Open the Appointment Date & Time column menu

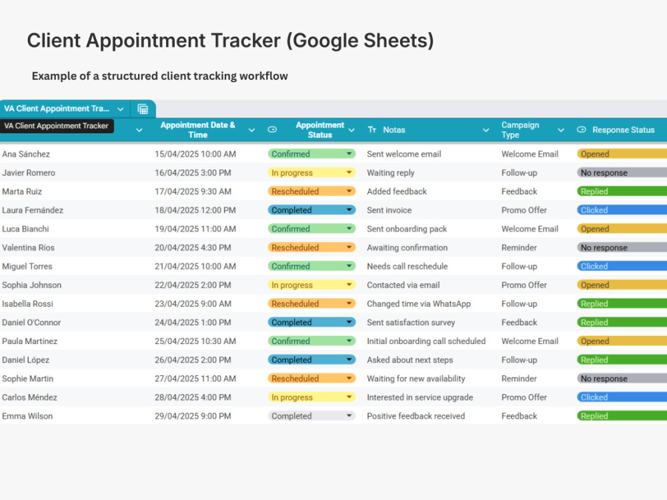(x=251, y=130)
